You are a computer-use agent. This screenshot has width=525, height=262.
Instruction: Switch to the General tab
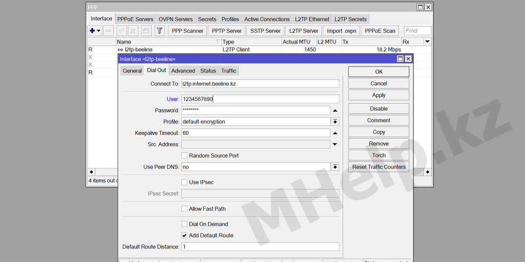coord(132,71)
